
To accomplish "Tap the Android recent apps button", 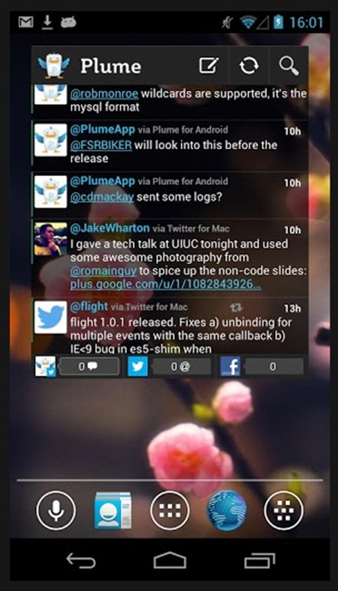I will 259,560.
